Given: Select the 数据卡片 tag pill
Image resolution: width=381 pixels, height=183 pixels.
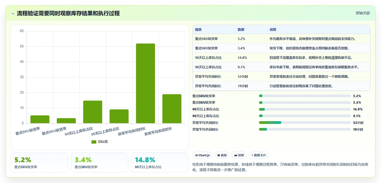Looking at the screenshot, I should (x=259, y=155).
